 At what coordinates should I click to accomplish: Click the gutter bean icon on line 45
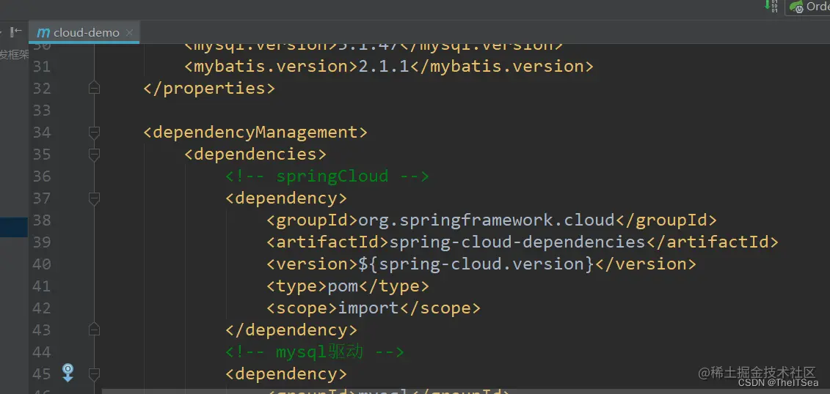pyautogui.click(x=68, y=372)
